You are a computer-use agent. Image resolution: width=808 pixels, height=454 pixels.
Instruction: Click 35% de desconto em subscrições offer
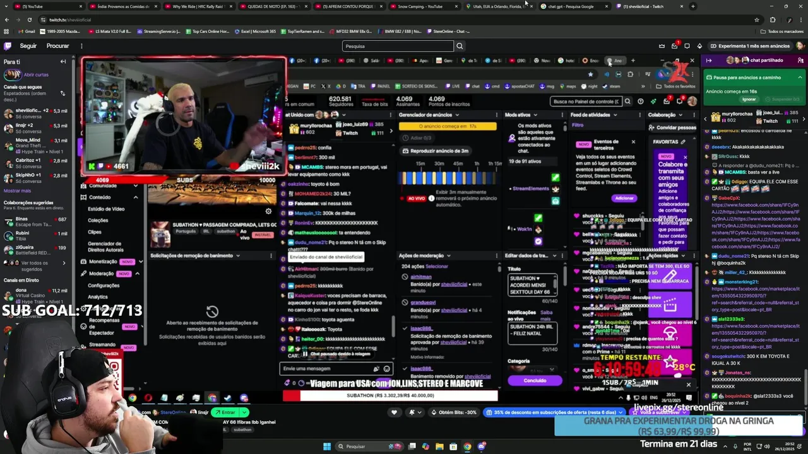point(554,412)
